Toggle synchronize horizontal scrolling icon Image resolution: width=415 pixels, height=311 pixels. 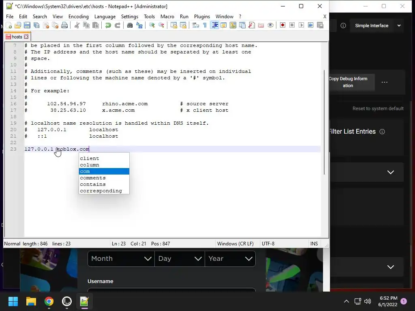[x=183, y=26]
